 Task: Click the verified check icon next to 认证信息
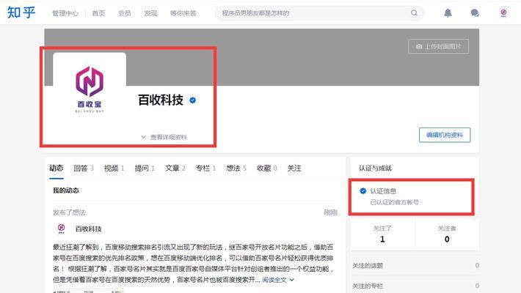362,190
